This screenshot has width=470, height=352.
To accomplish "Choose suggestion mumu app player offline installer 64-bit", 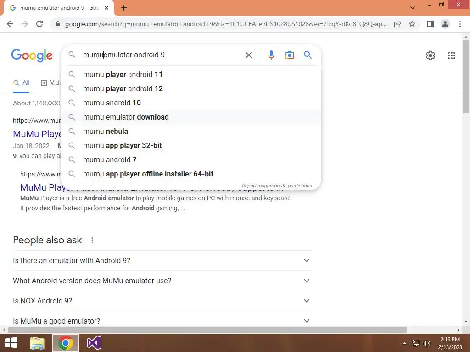I will (x=191, y=174).
